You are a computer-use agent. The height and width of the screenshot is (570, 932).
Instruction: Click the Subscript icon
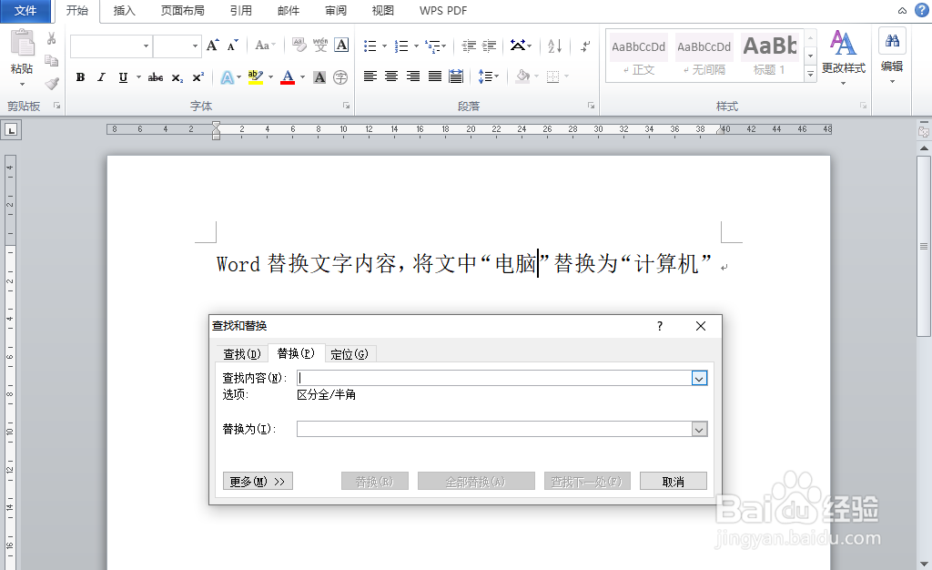pos(177,77)
